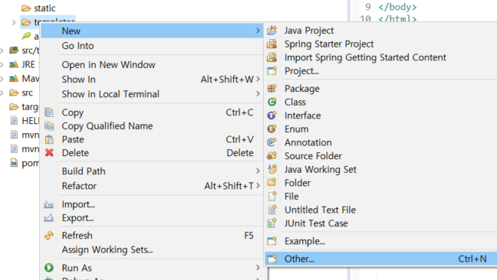
Task: Click the green Class icon
Action: click(x=272, y=102)
